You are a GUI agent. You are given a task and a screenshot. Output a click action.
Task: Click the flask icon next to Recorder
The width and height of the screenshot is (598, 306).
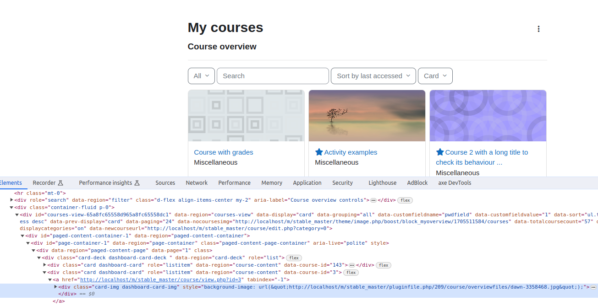[60, 183]
